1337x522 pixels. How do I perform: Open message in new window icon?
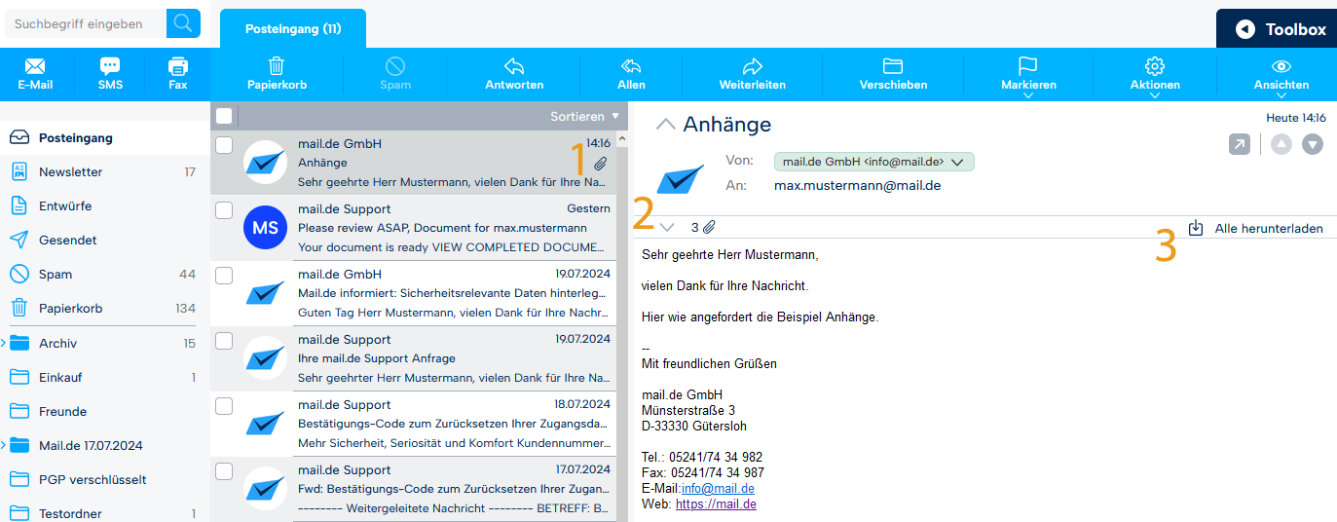pos(1239,144)
